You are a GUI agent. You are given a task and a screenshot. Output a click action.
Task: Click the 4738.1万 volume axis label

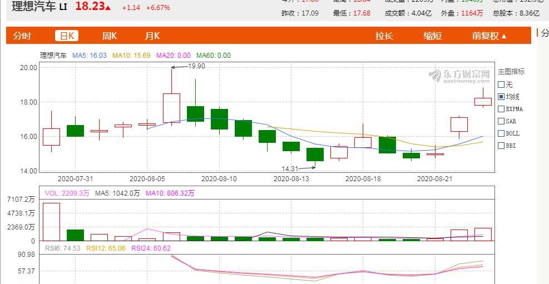point(21,213)
